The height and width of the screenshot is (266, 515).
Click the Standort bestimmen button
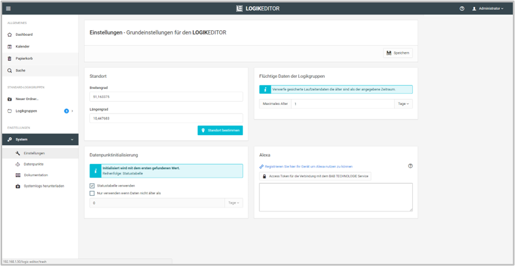click(220, 130)
